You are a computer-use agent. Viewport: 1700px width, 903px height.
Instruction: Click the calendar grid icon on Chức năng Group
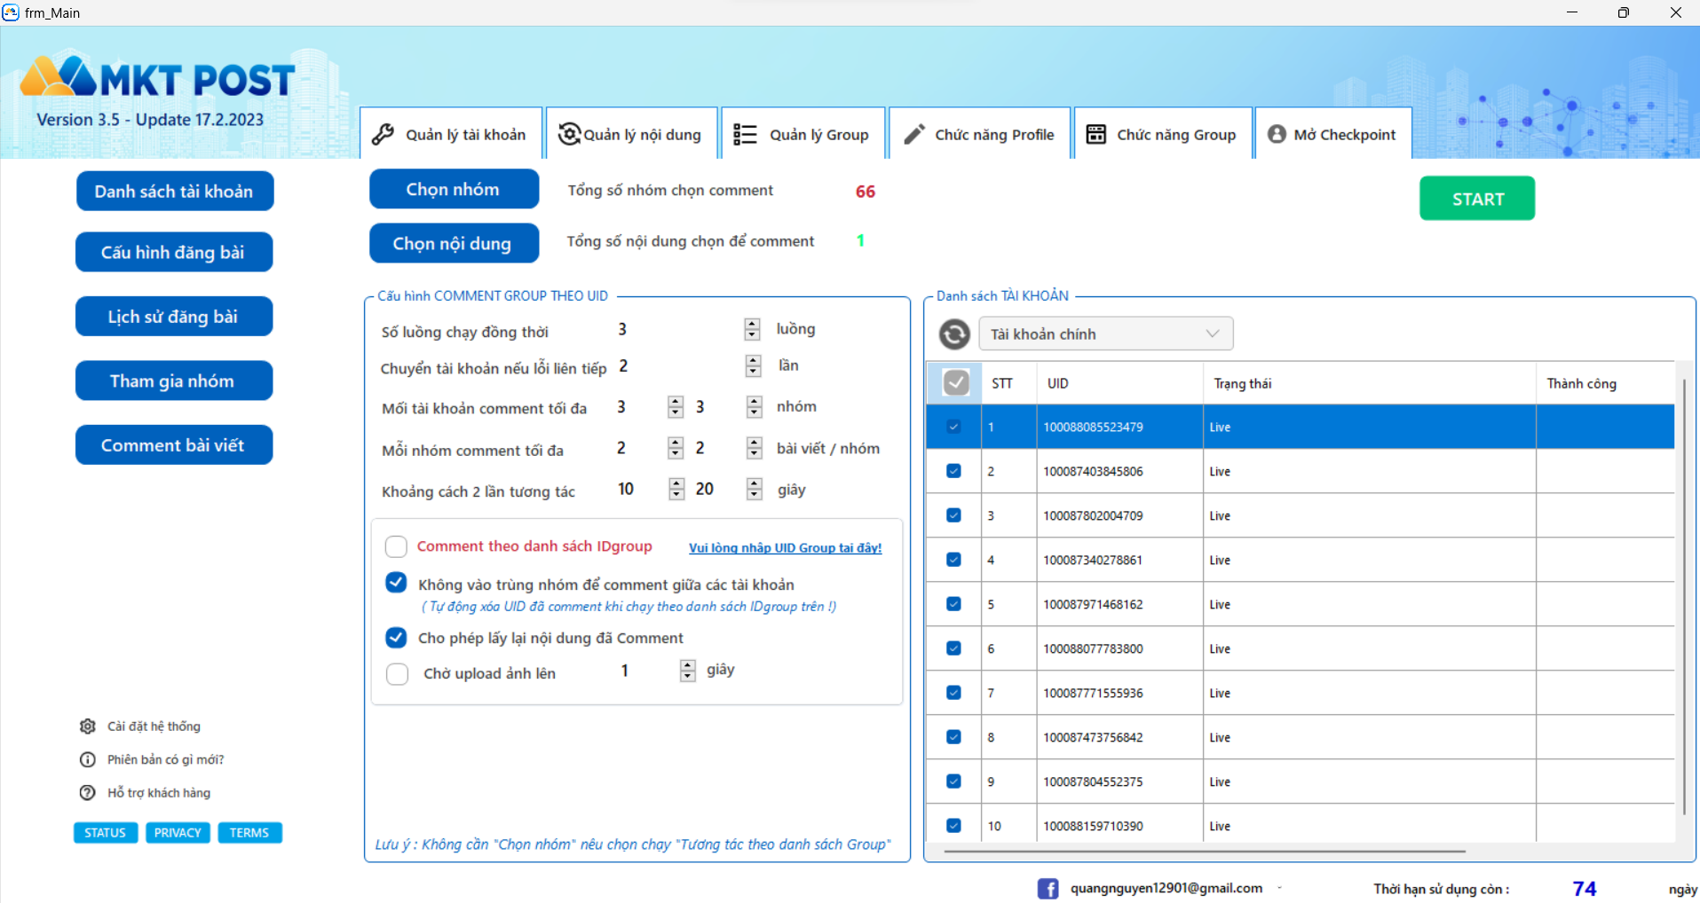(1096, 134)
